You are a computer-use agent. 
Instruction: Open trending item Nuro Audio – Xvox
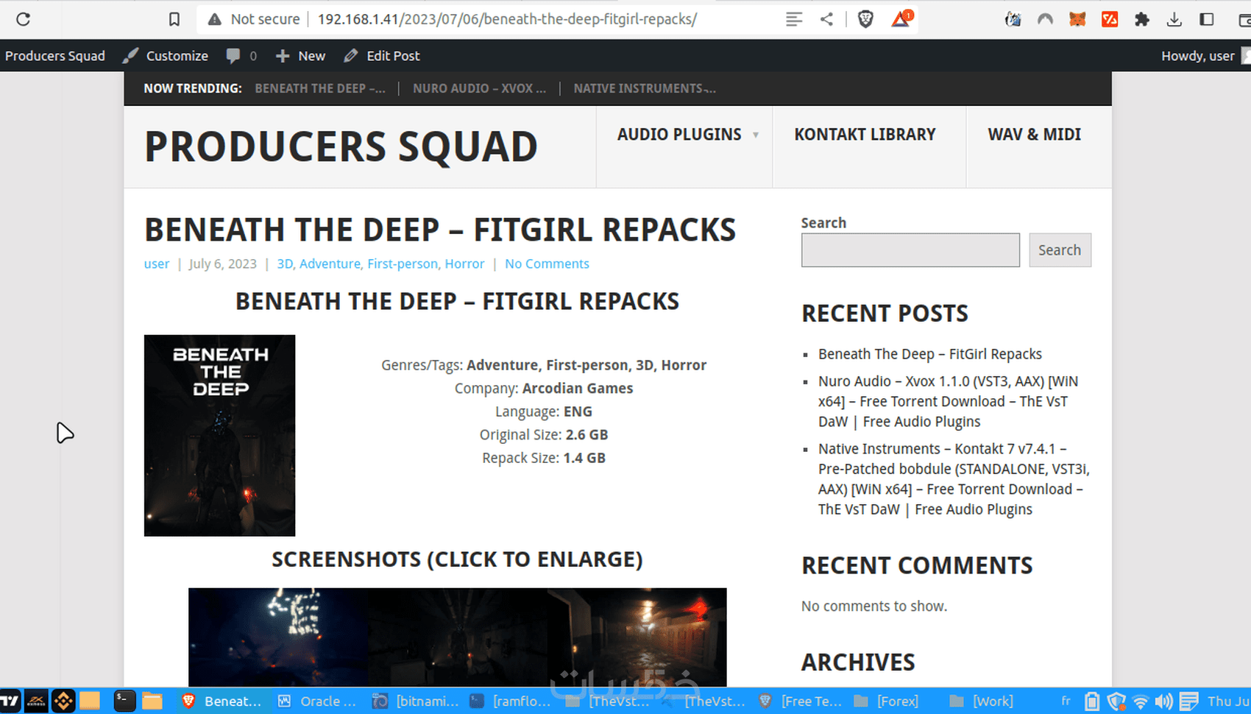[479, 88]
